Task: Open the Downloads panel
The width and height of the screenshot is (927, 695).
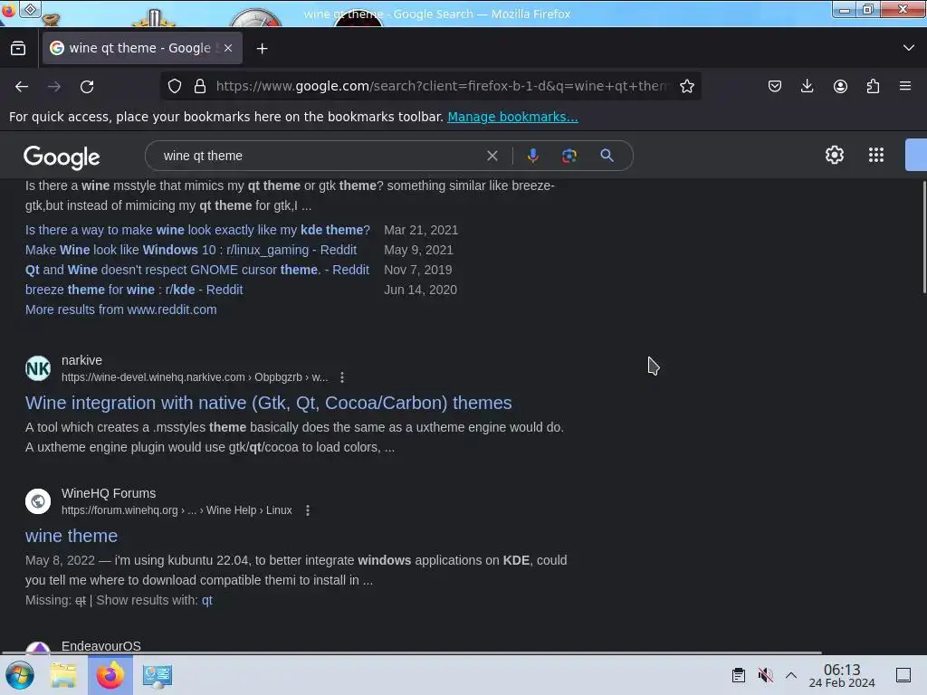Action: [x=807, y=86]
